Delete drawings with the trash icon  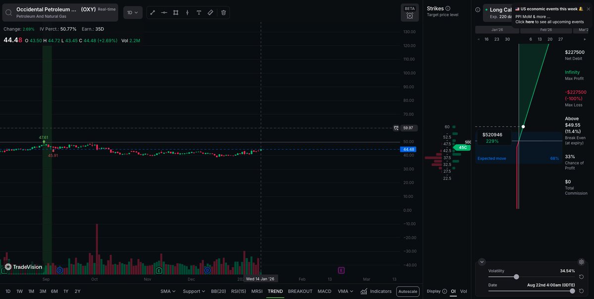pyautogui.click(x=223, y=12)
